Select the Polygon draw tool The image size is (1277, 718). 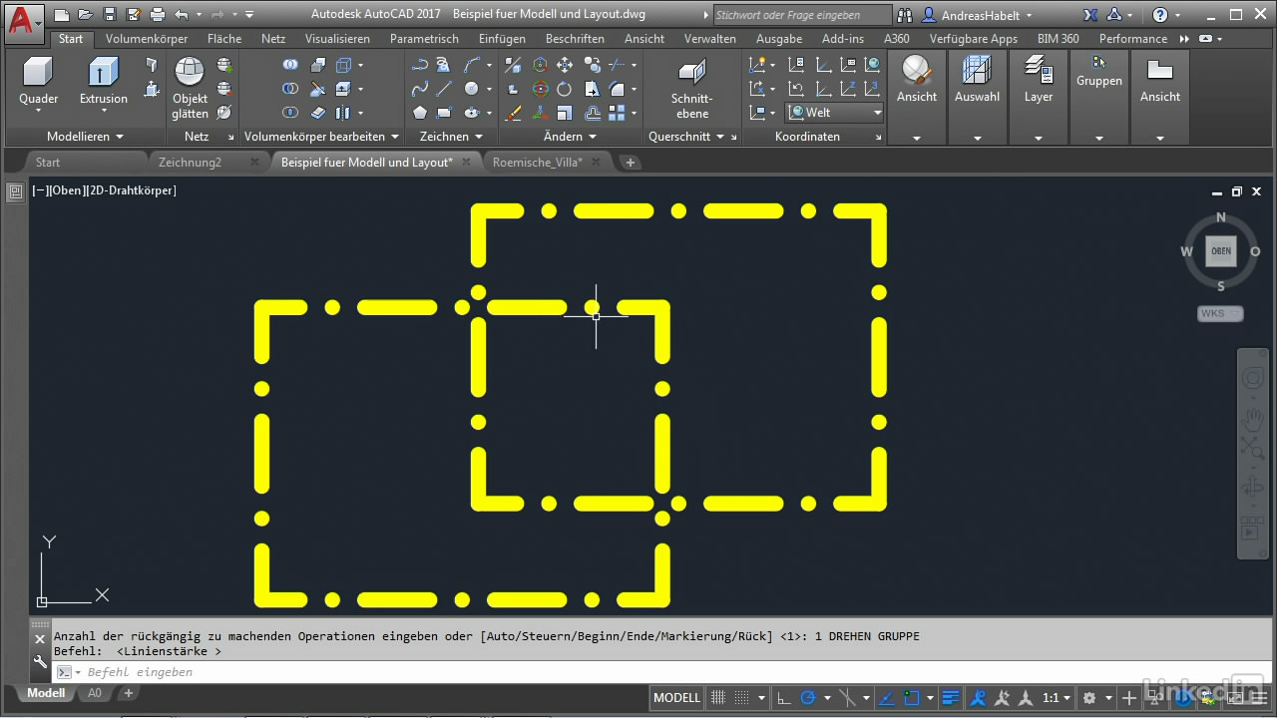click(x=420, y=113)
